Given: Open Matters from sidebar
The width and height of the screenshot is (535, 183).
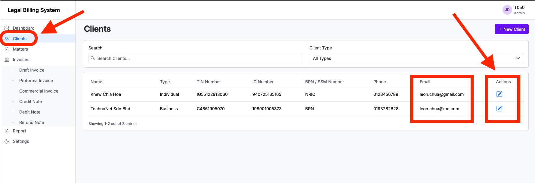Looking at the screenshot, I should 20,49.
